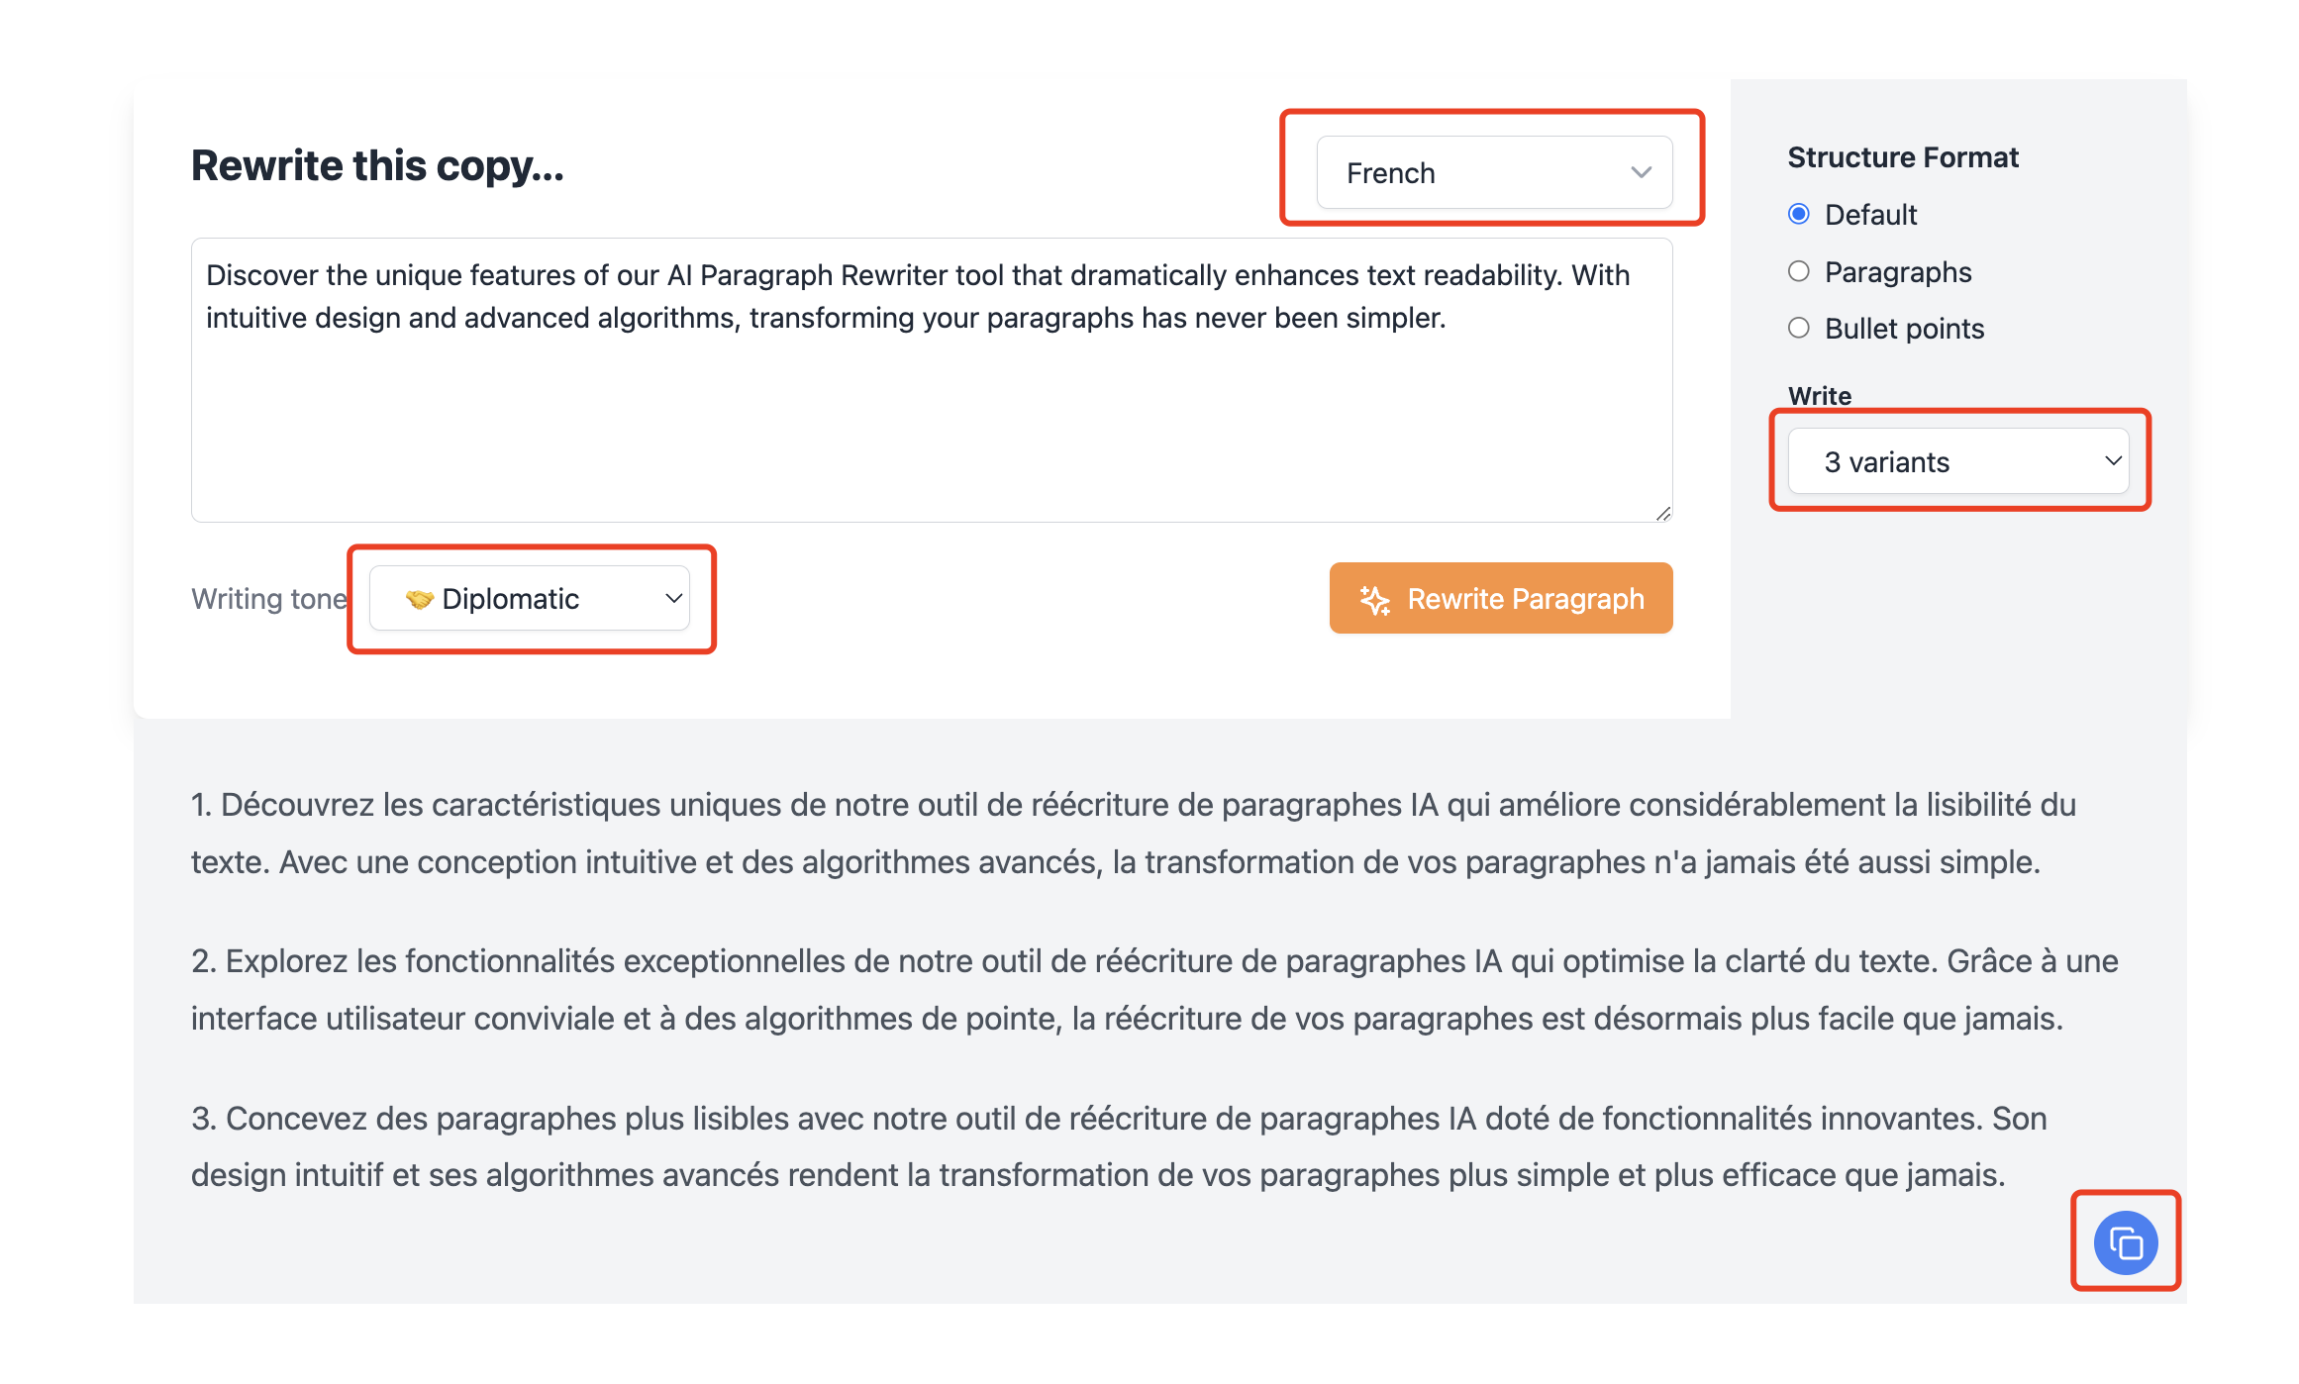Click the resize grip of the text area
Image resolution: width=2299 pixels, height=1384 pixels.
[1663, 513]
